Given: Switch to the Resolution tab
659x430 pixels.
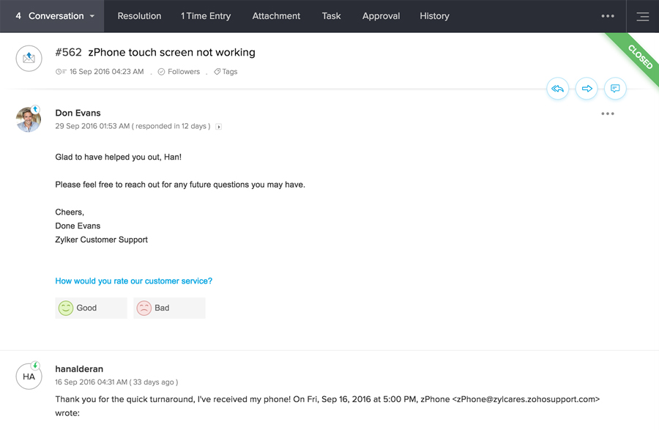Looking at the screenshot, I should coord(139,16).
